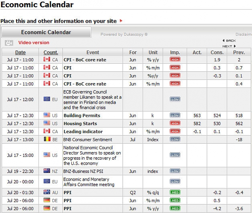Viewport: 252px width, 213px height.
Task: Click the video camera icon beside Video version
Action: 9,43
